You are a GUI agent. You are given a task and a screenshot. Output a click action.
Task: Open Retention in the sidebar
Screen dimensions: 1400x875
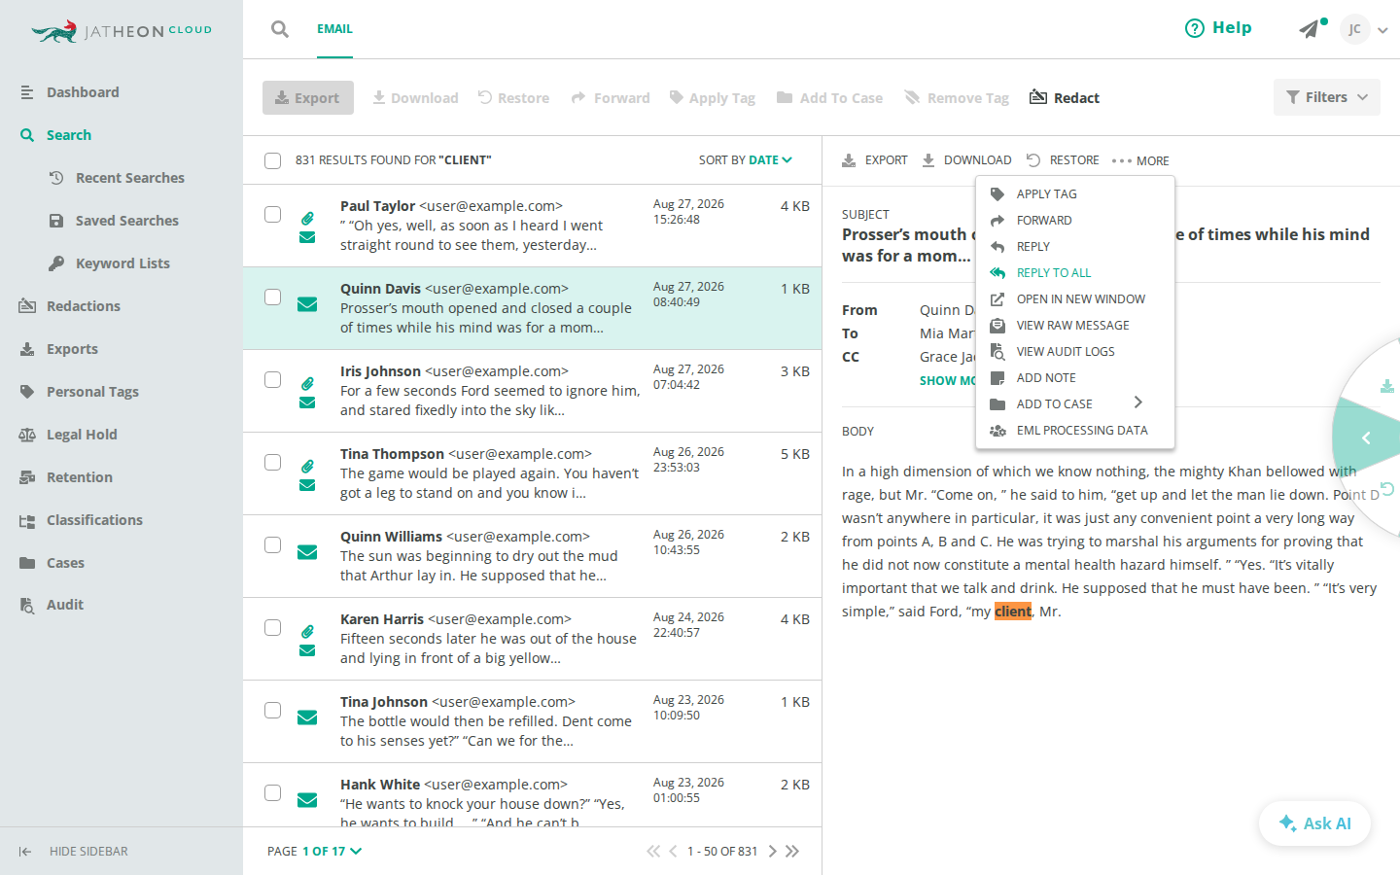[80, 477]
